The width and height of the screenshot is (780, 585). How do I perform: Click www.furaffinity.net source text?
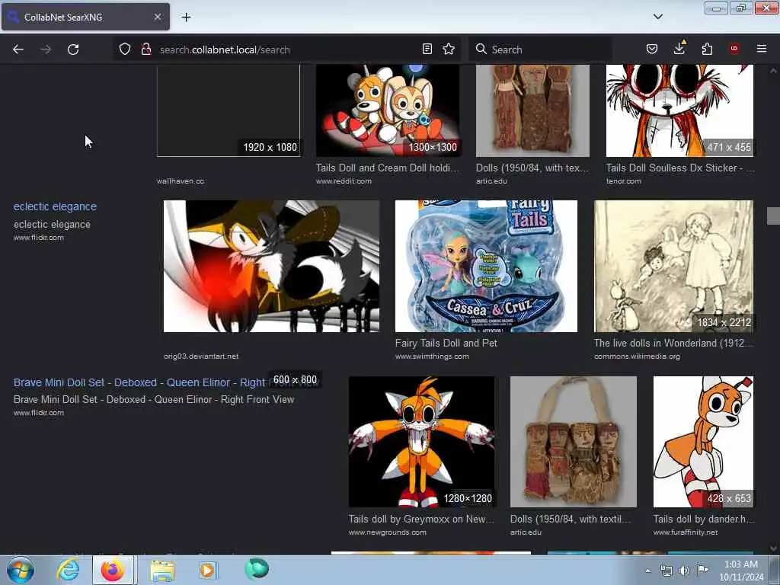(x=686, y=532)
